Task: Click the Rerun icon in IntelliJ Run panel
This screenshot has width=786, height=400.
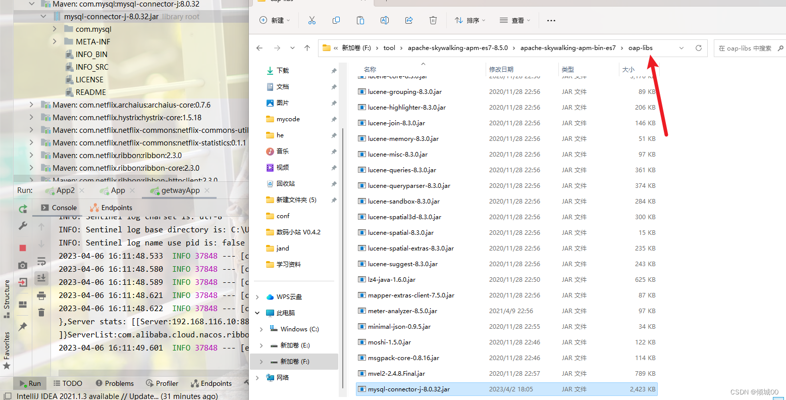Action: pos(23,209)
